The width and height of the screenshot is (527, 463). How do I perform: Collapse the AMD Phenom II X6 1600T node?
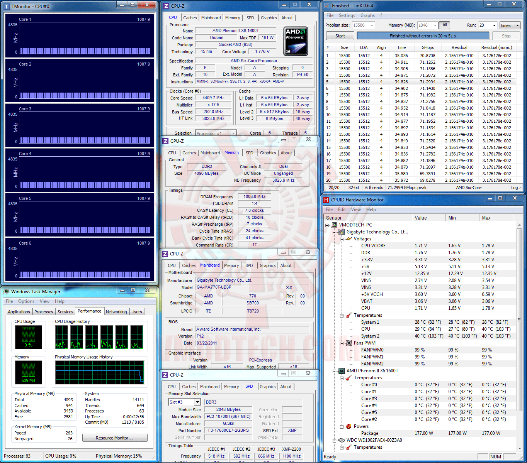pyautogui.click(x=335, y=371)
